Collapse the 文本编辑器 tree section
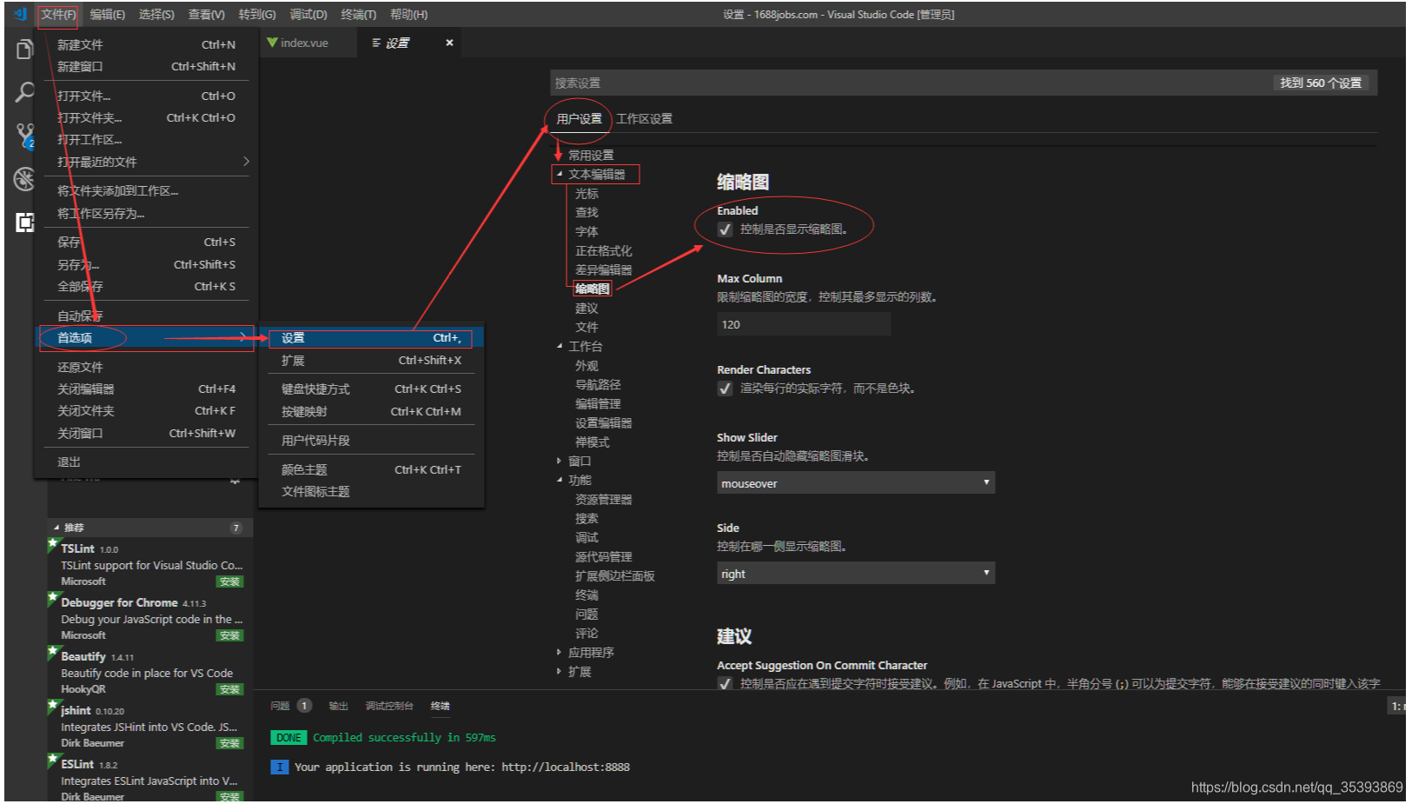The image size is (1412, 804). [560, 174]
